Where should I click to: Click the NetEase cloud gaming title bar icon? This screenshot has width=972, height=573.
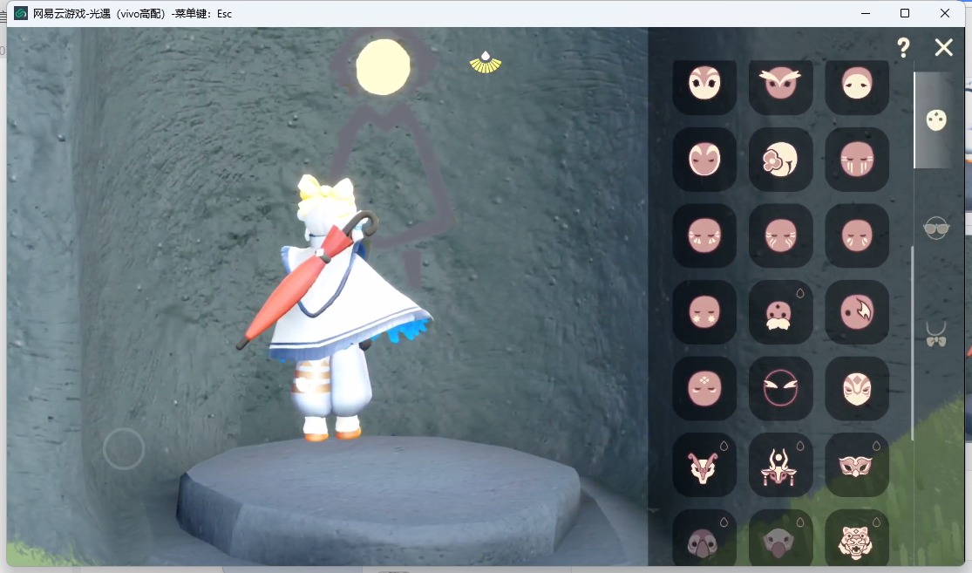point(20,13)
